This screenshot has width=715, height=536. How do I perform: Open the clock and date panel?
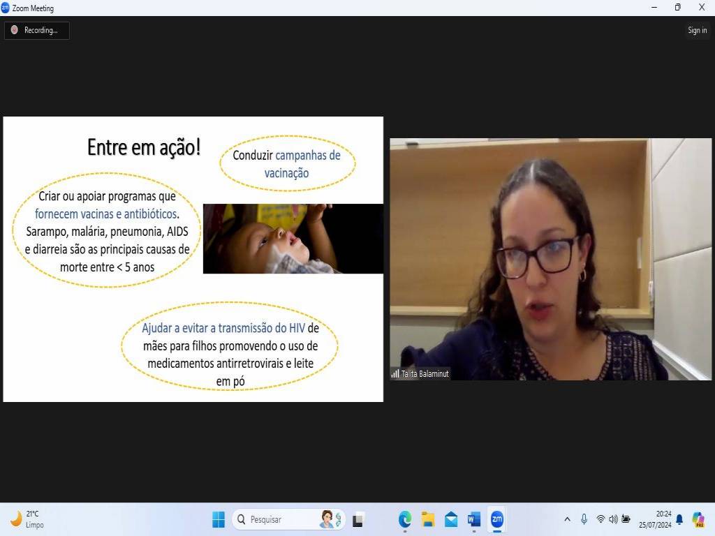click(x=655, y=519)
